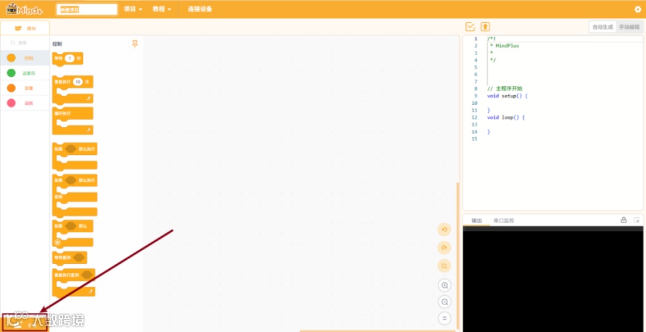The image size is (646, 332).
Task: Click the "* MindPlus" comment line
Action: click(504, 46)
